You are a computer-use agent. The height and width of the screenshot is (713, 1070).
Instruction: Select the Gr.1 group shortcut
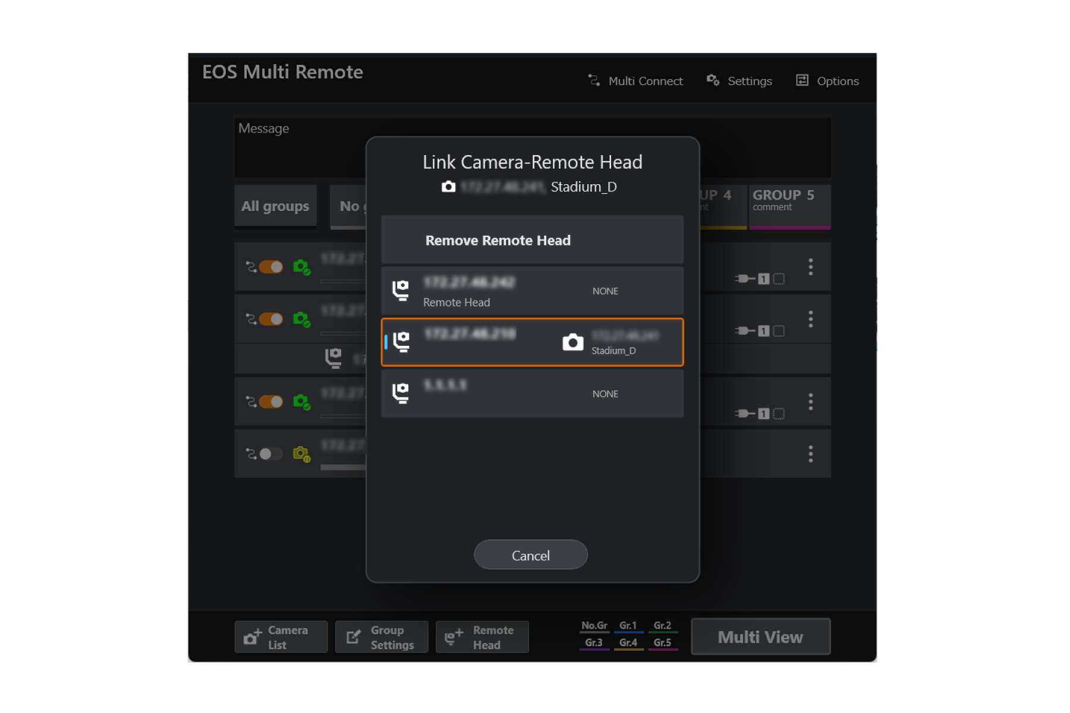click(x=628, y=626)
